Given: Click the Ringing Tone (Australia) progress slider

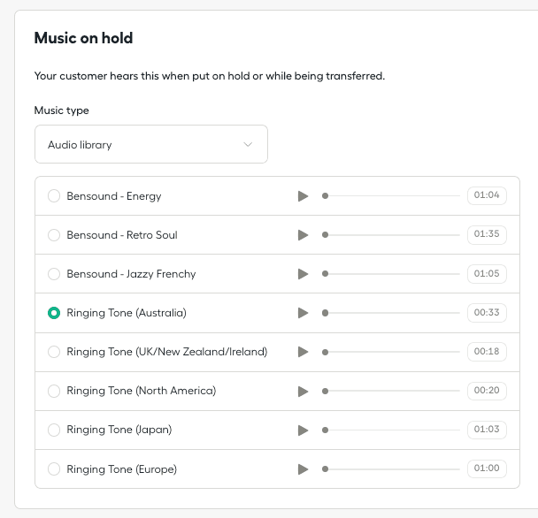Looking at the screenshot, I should click(x=392, y=313).
